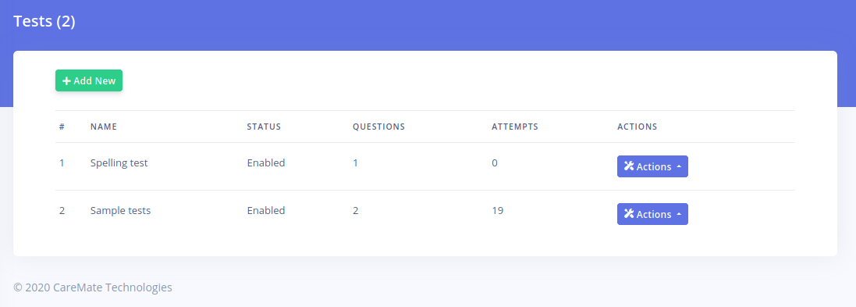Add a new test

[x=89, y=80]
